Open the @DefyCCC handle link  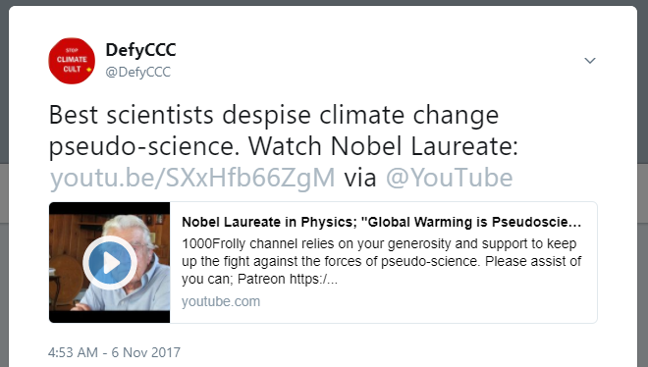138,72
